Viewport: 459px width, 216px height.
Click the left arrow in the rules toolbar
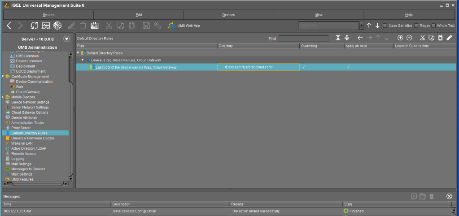(x=360, y=38)
